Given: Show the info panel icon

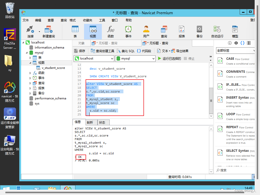Looking at the screenshot, I should click(x=230, y=43).
